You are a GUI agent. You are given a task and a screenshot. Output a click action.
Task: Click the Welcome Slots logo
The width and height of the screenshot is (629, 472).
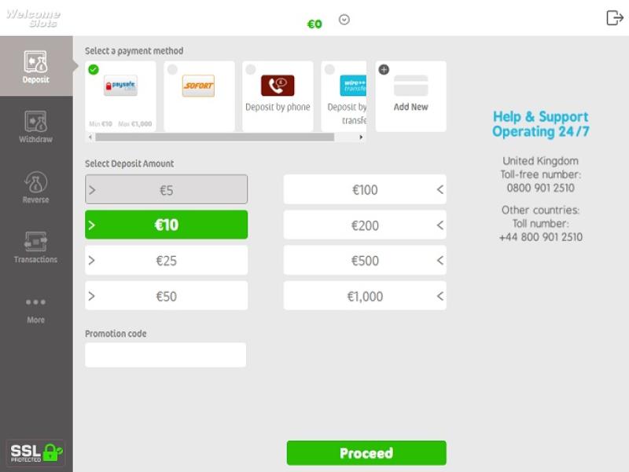pyautogui.click(x=33, y=18)
